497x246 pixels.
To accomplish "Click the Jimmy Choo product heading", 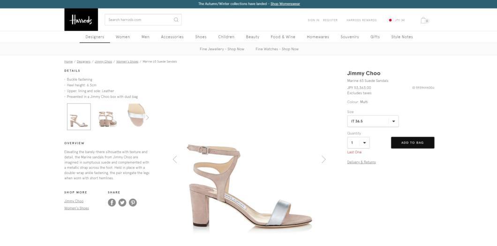I will pyautogui.click(x=363, y=73).
